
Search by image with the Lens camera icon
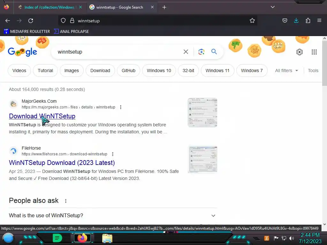(x=201, y=52)
